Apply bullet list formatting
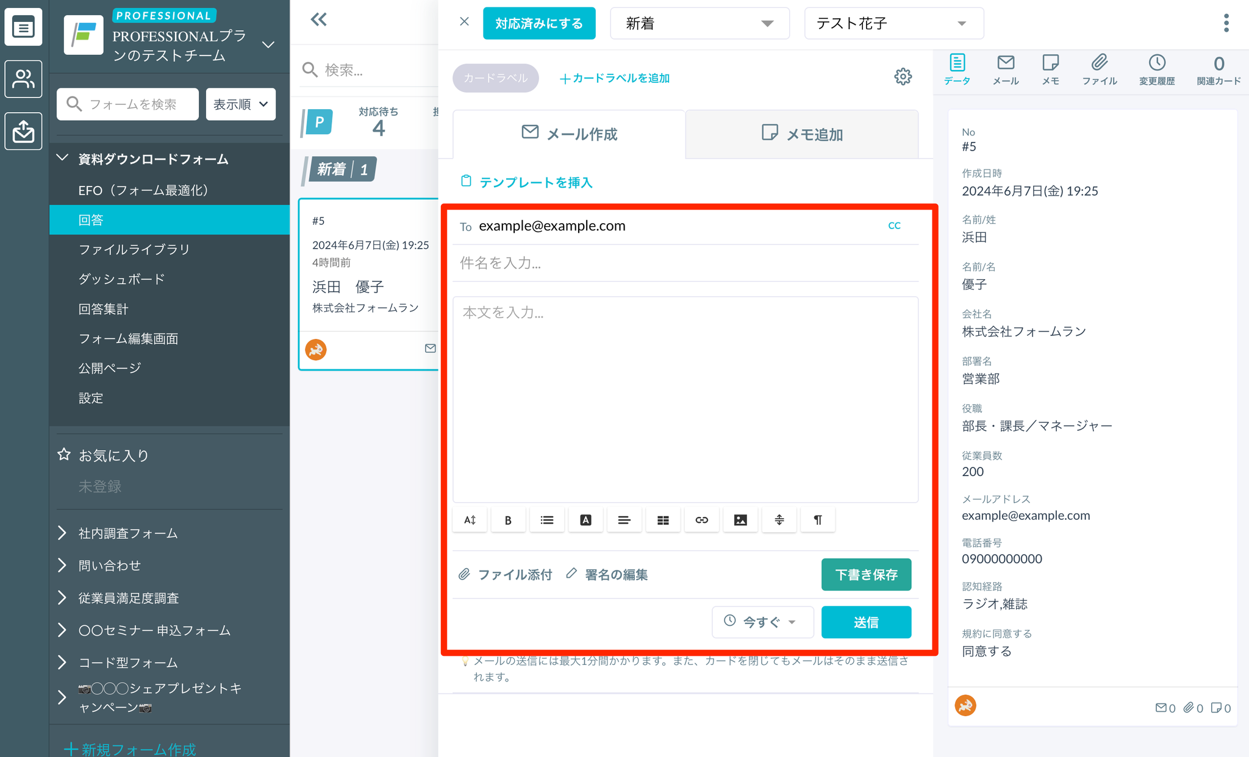This screenshot has width=1249, height=757. tap(547, 519)
